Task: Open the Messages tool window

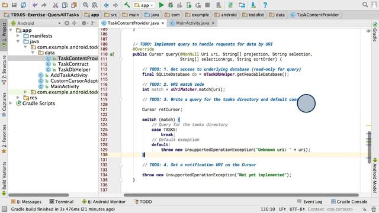Action: 26,202
